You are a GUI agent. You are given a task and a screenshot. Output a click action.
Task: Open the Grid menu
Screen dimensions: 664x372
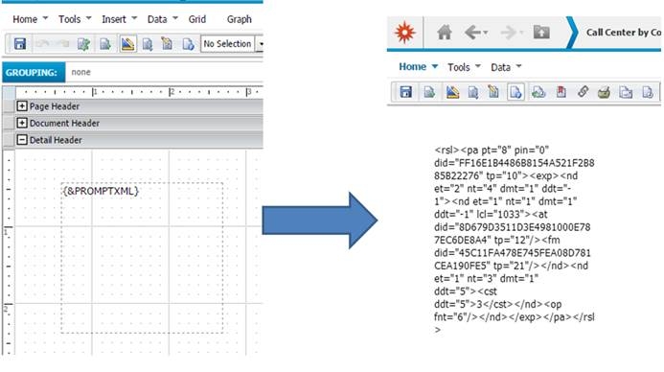[x=197, y=19]
